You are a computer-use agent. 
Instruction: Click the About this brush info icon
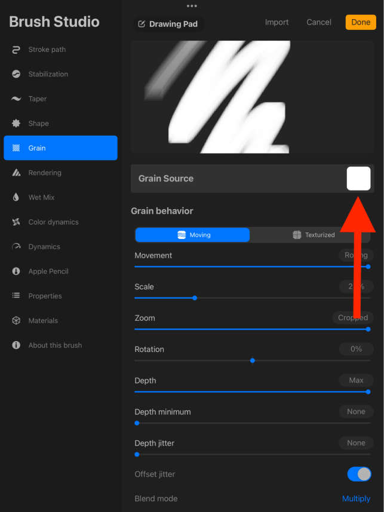point(16,345)
